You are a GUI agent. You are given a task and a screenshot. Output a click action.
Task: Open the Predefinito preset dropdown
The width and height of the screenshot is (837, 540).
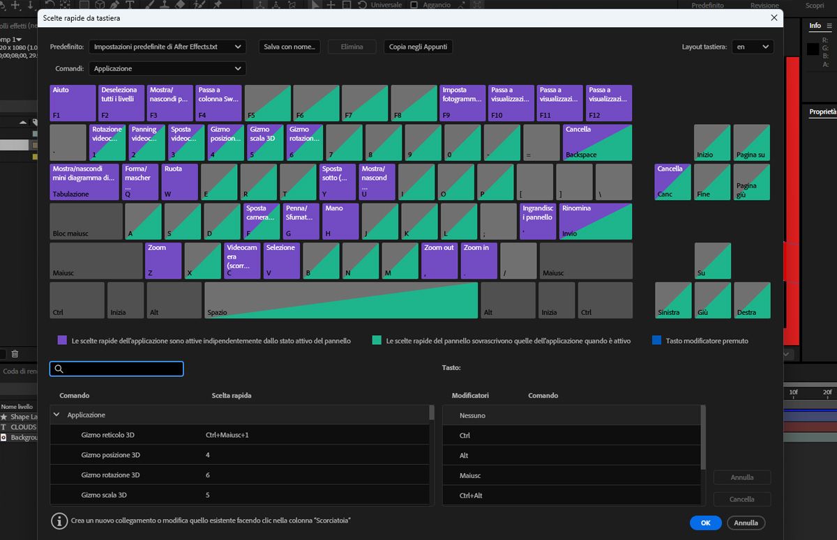pos(167,47)
